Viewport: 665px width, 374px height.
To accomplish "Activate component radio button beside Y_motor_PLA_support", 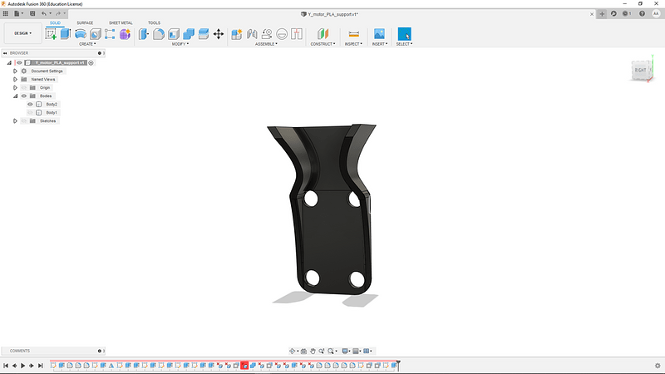I will 91,63.
